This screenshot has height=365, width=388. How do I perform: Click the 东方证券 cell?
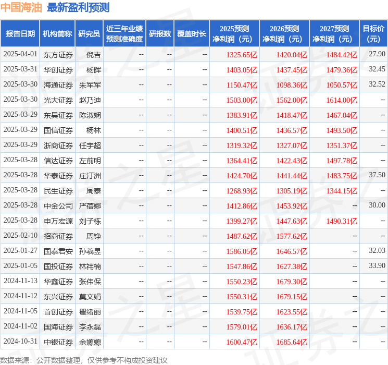[58, 55]
